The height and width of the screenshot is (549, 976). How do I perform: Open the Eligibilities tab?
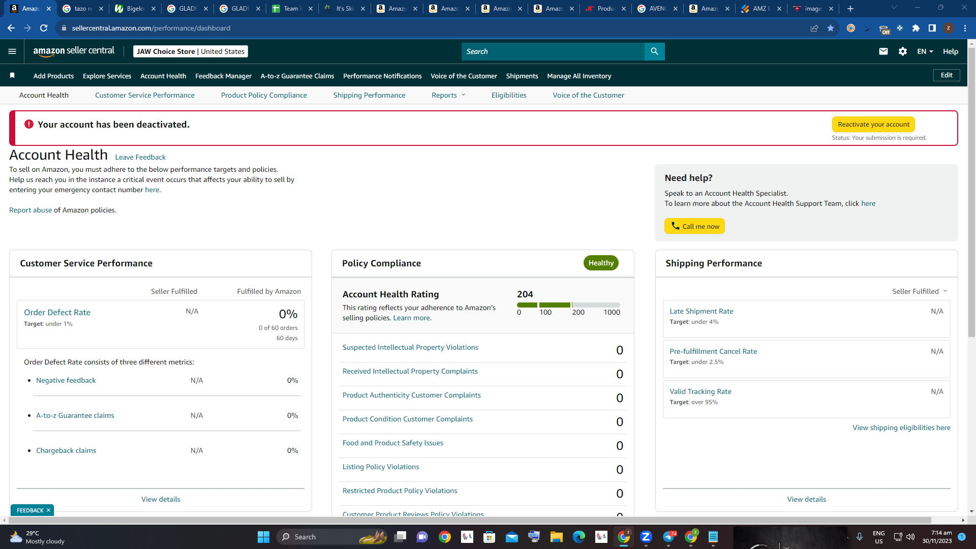click(509, 95)
